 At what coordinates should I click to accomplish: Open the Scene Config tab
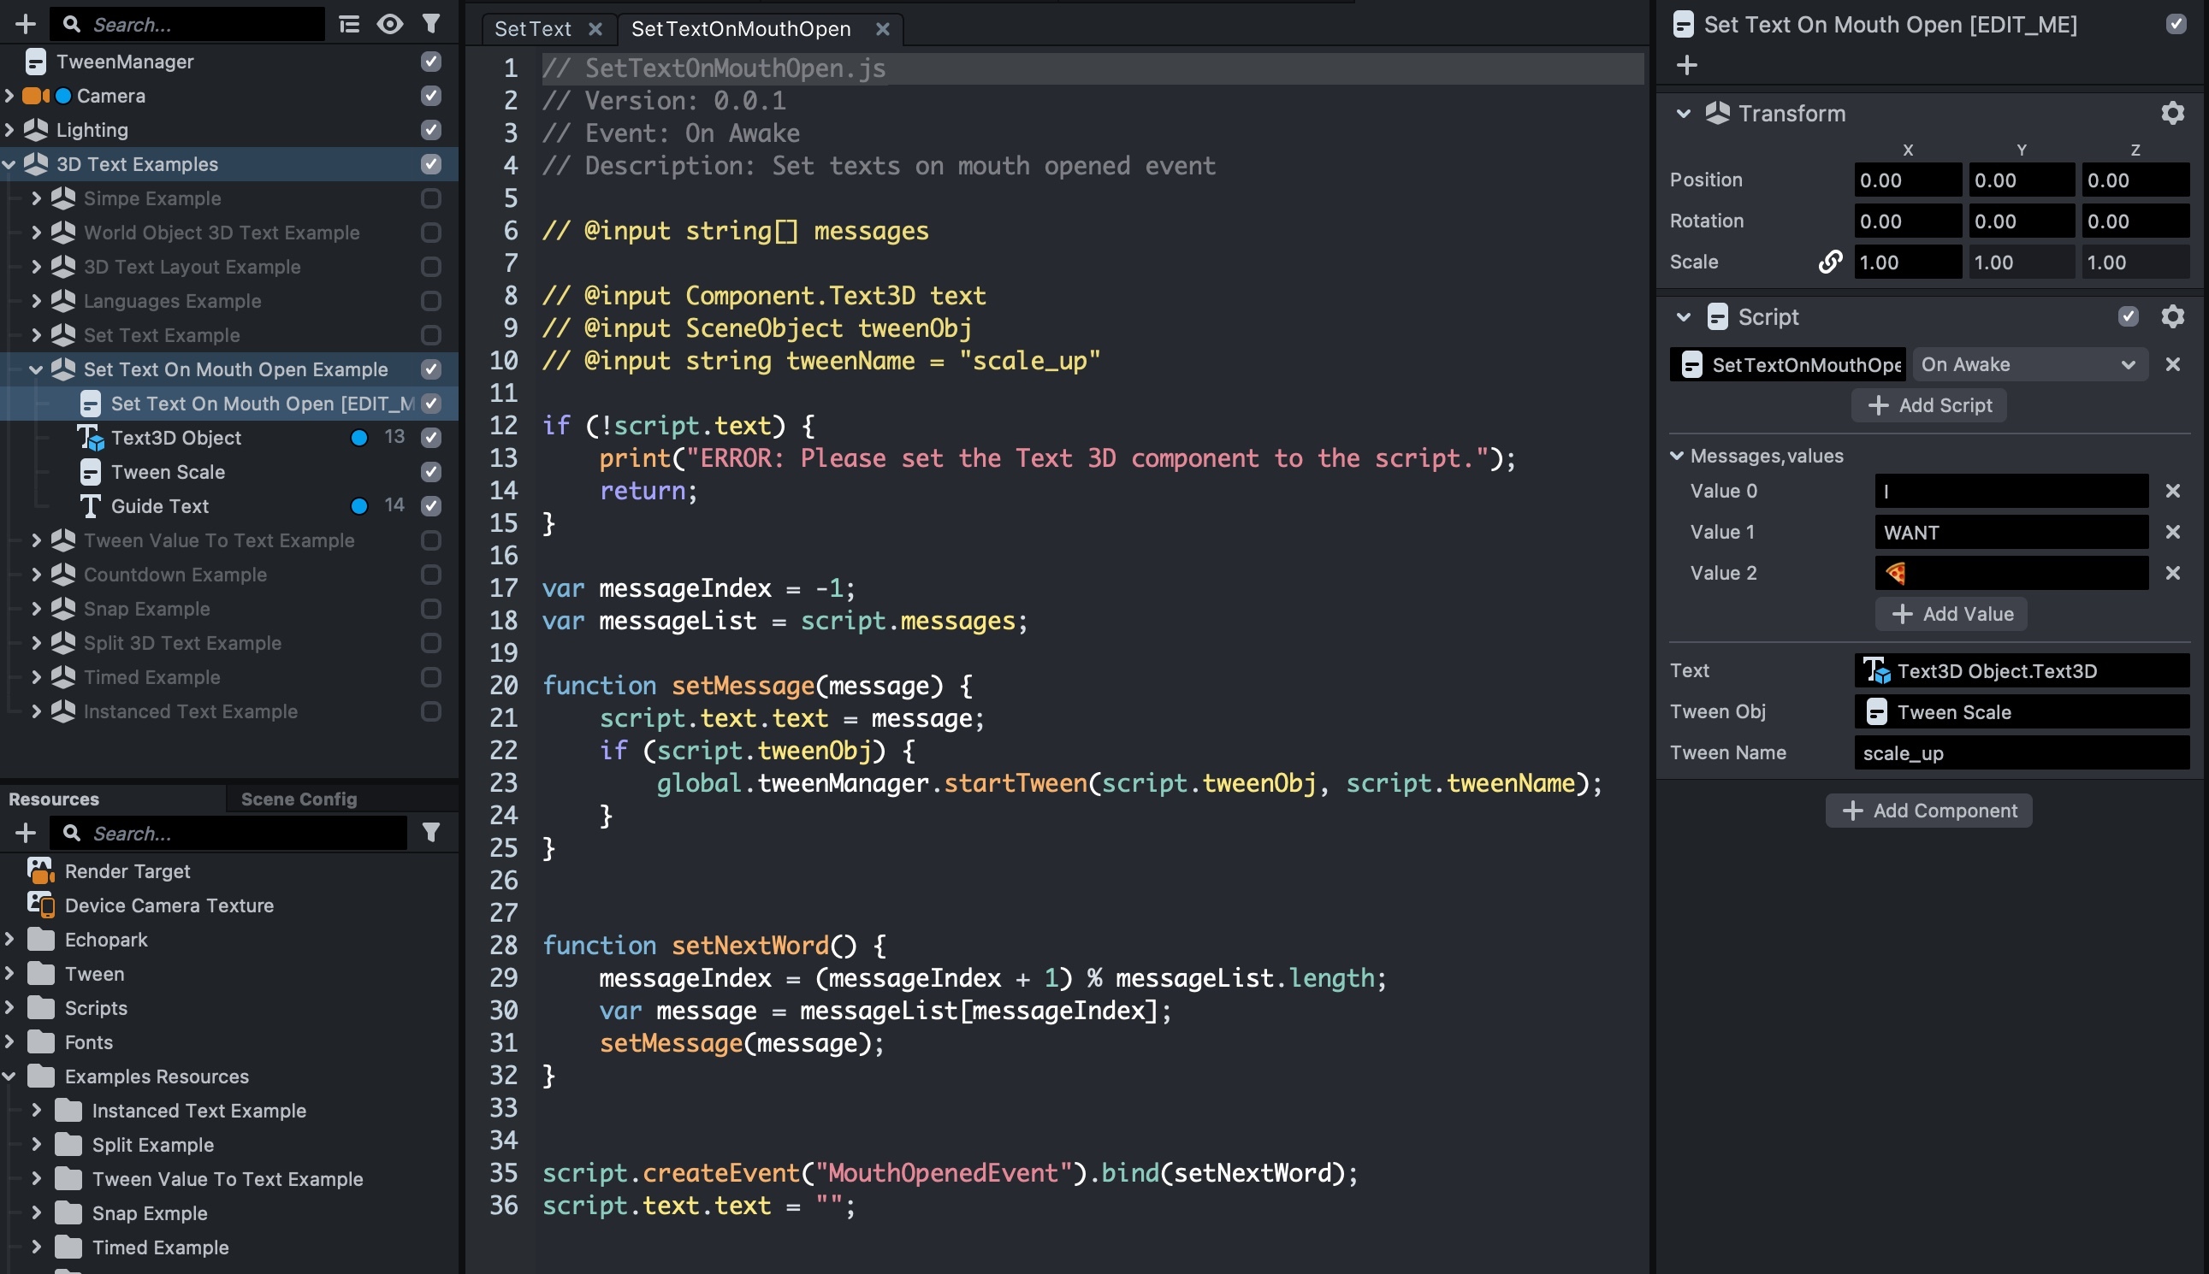tap(299, 799)
